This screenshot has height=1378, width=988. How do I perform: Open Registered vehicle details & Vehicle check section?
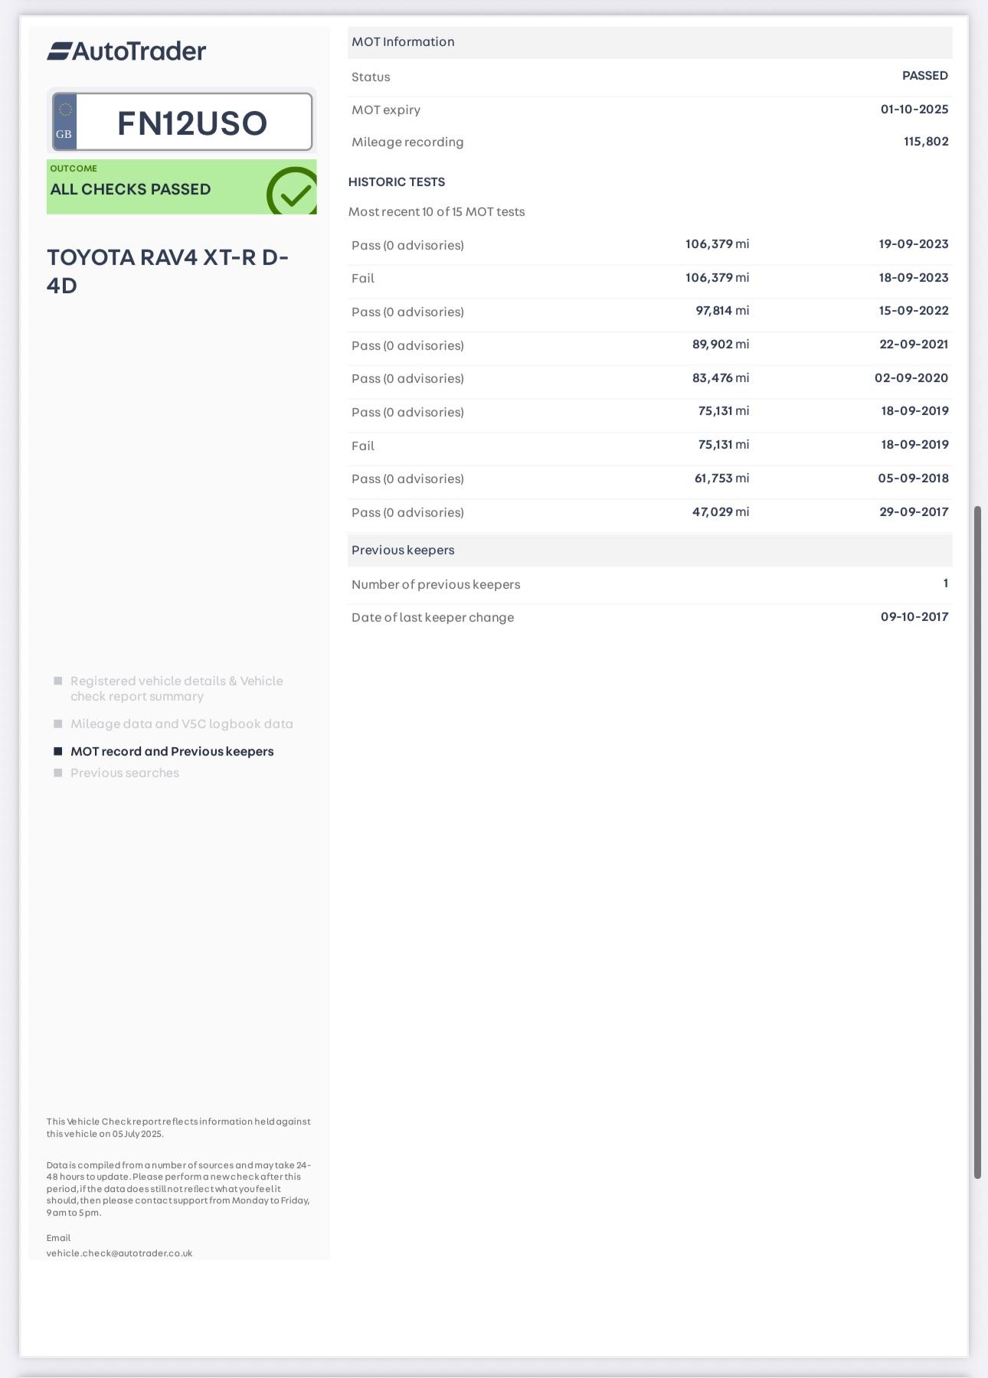[x=177, y=688]
